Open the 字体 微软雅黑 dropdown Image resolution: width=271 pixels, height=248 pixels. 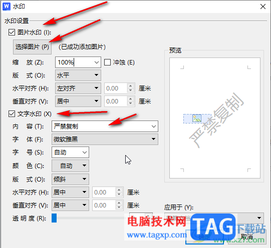tap(105, 139)
